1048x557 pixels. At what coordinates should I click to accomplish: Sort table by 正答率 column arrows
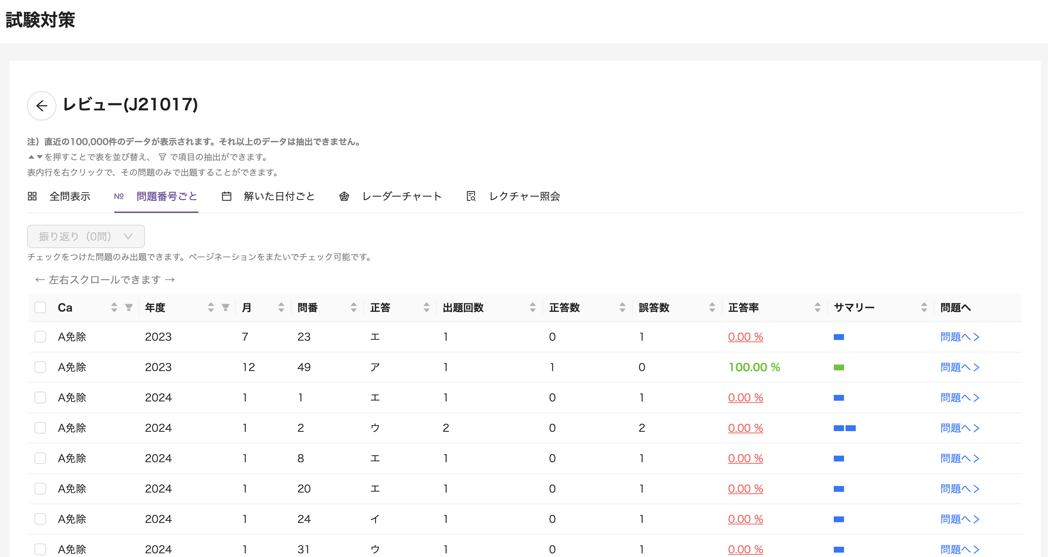point(817,307)
